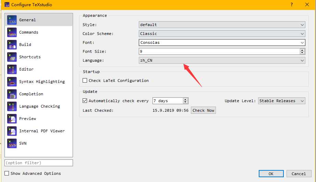
Task: Click the Last Checked label
Action: coord(98,110)
